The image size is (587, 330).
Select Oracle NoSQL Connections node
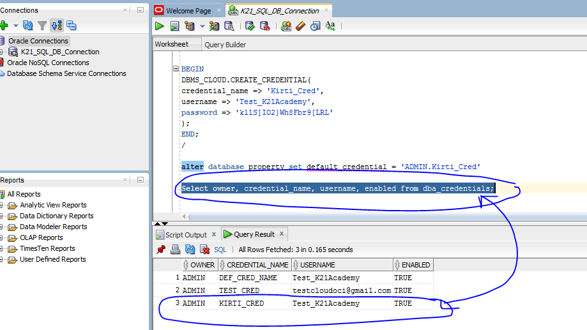[48, 63]
